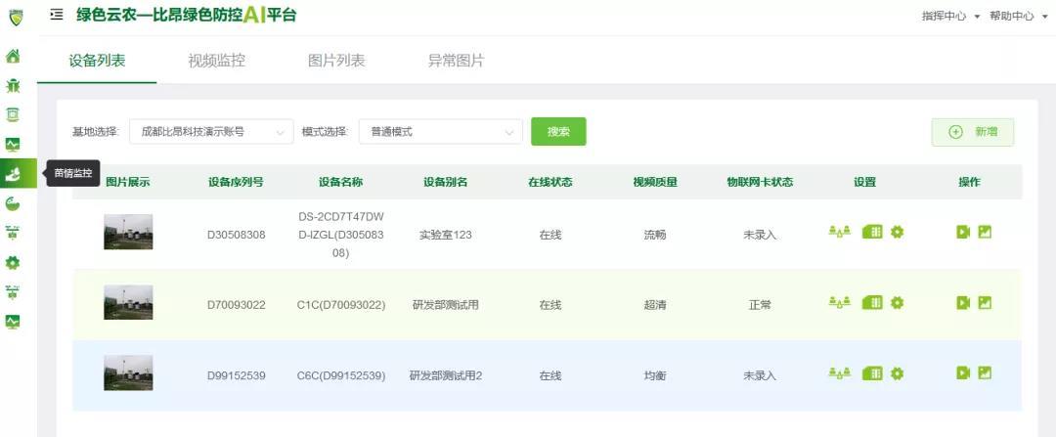Open gear settings for device D99152539
This screenshot has height=437, width=1056.
[897, 373]
